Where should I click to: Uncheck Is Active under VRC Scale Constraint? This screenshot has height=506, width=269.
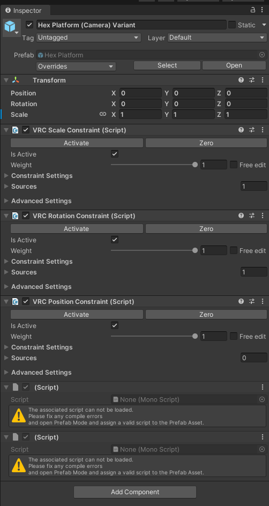(x=115, y=154)
